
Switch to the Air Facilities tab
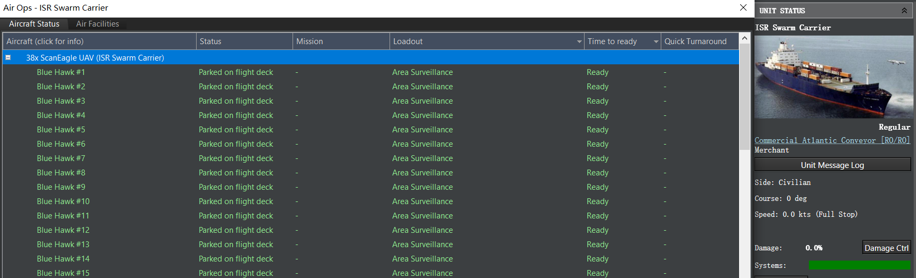coord(98,24)
